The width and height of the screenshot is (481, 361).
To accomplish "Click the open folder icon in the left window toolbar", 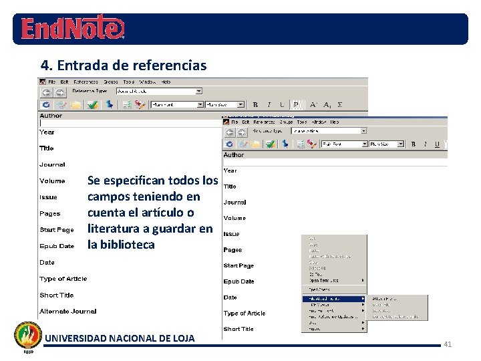I will pos(75,105).
